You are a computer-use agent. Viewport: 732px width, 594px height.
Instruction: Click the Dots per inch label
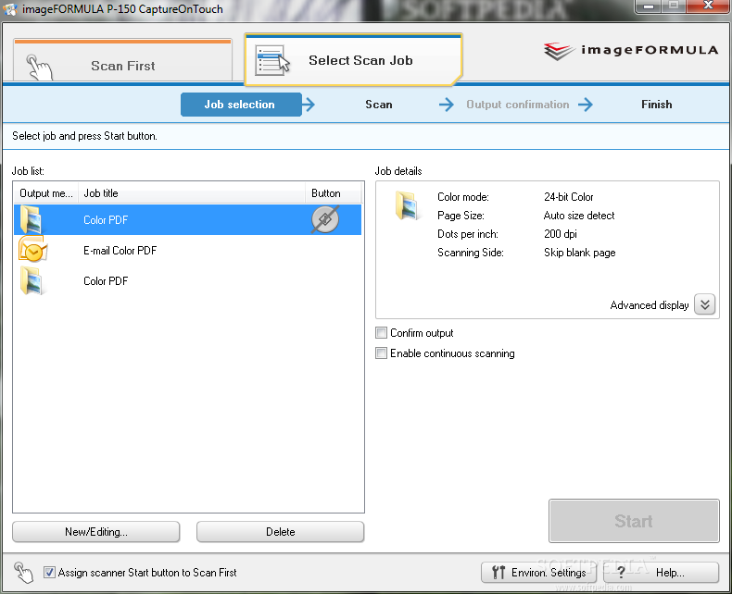(468, 234)
